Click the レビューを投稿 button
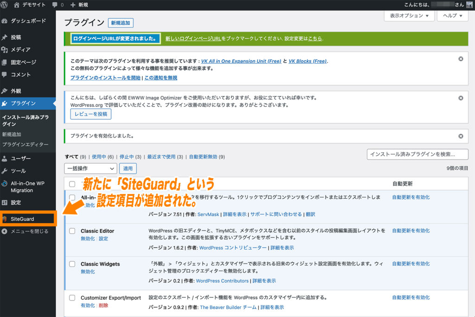 pos(90,114)
